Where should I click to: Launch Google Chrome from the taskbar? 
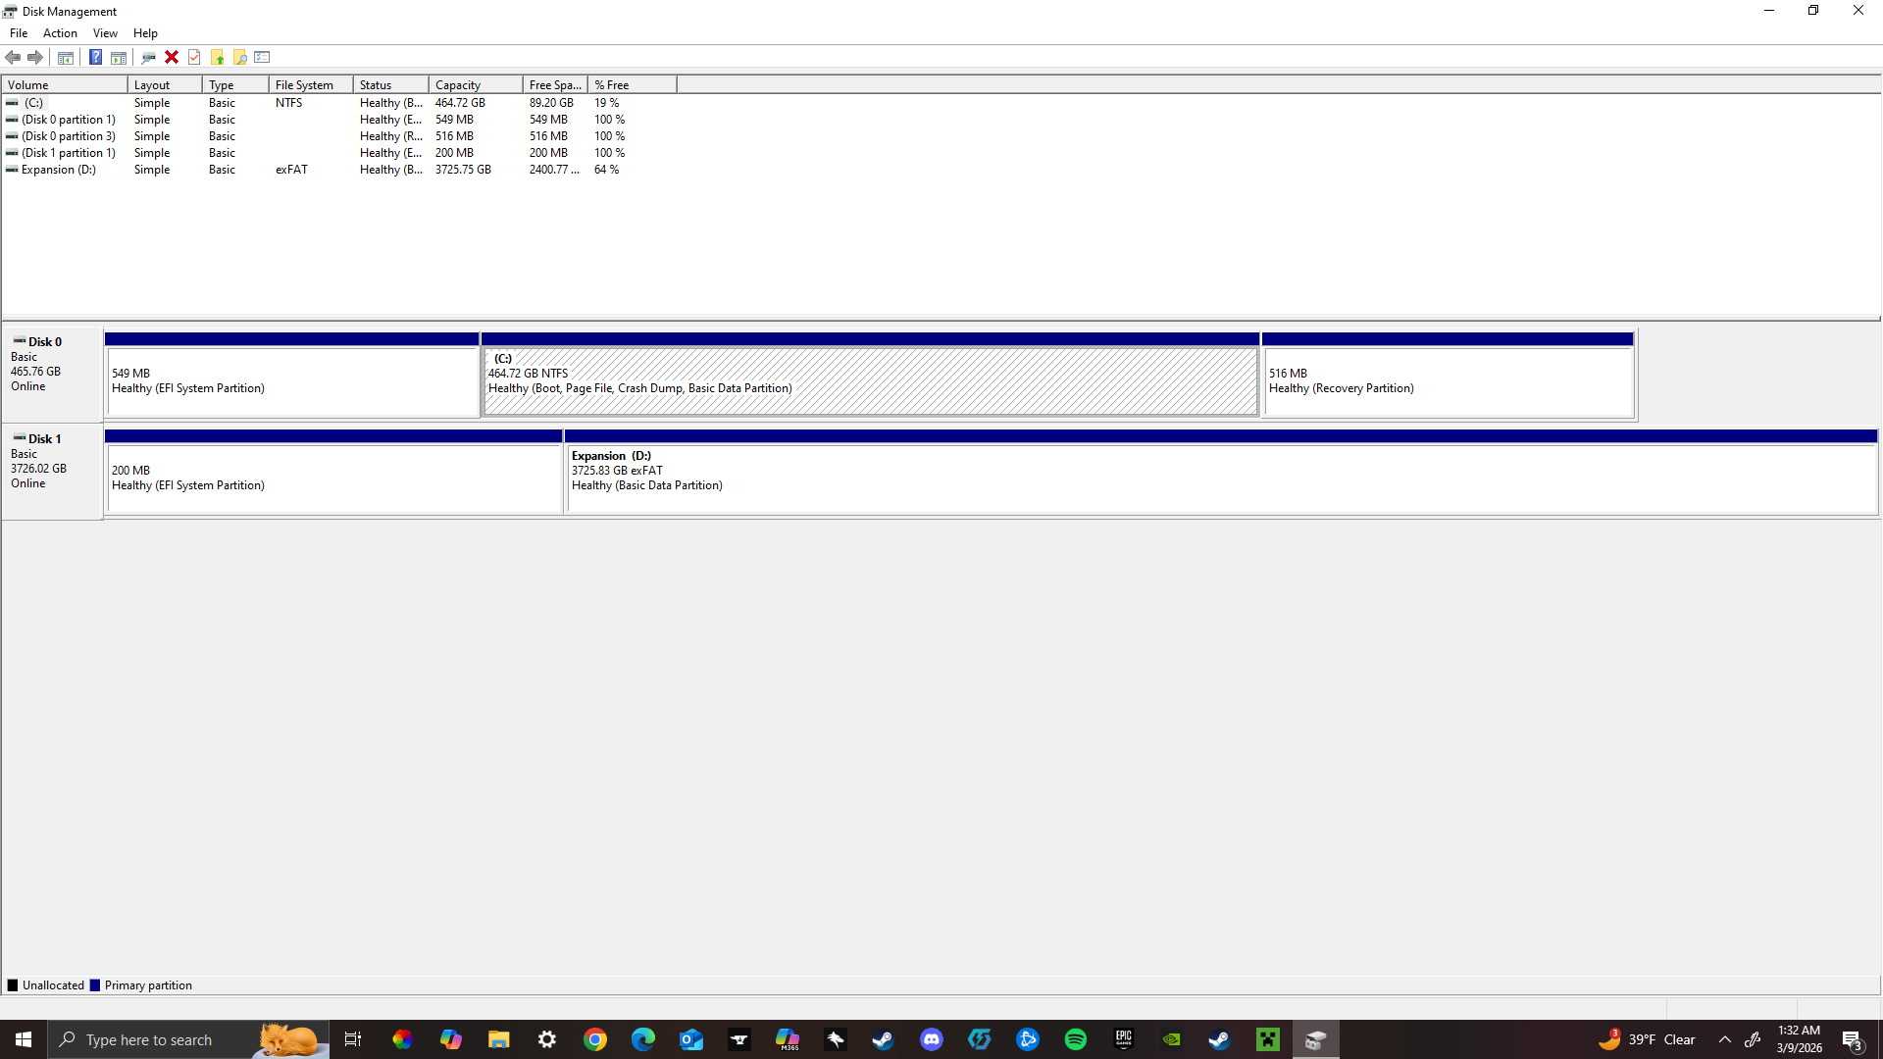595,1039
